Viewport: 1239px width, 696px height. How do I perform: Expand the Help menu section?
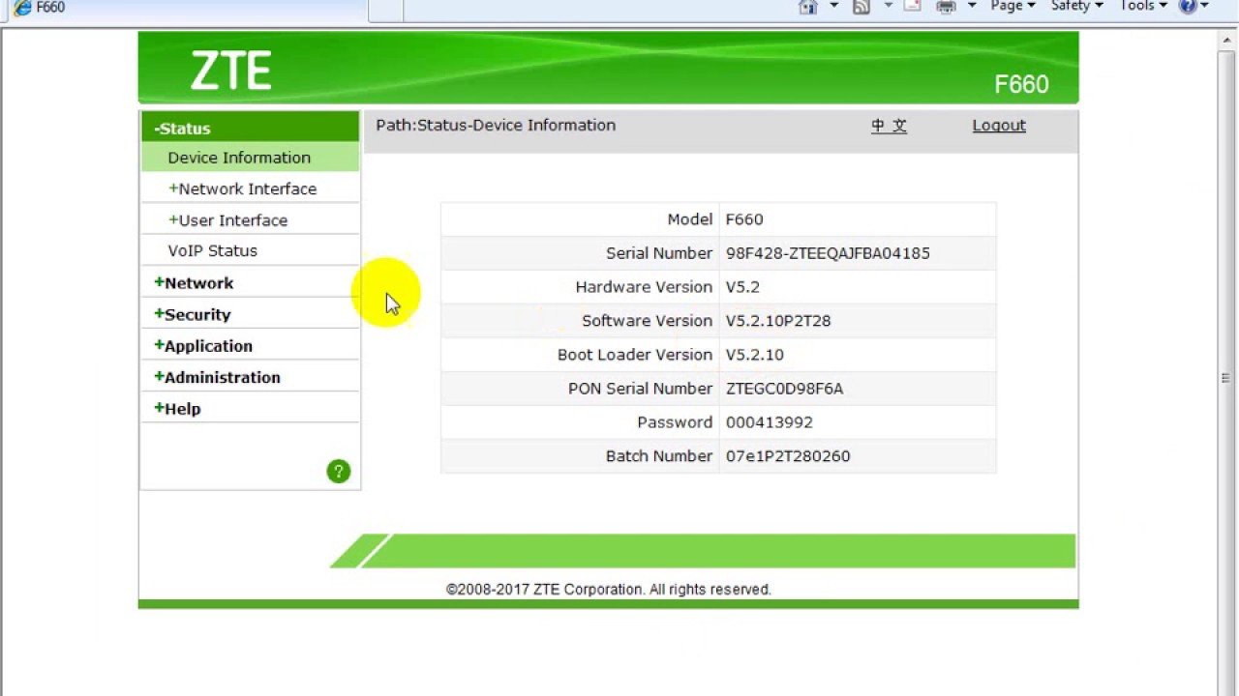pyautogui.click(x=177, y=408)
